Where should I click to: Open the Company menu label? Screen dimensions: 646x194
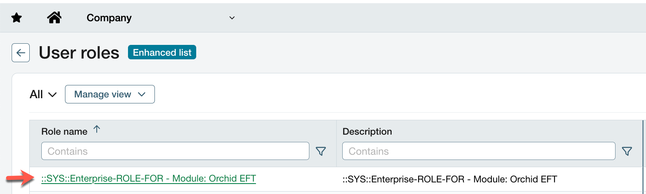coord(109,18)
